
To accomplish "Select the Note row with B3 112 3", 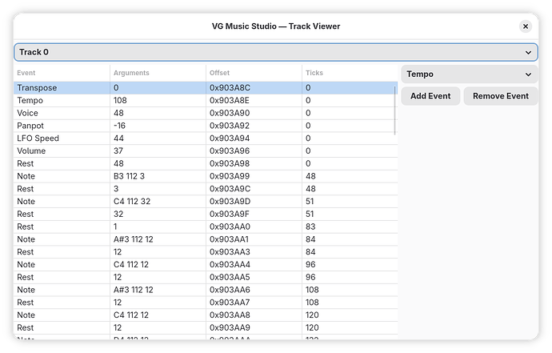I will coord(206,176).
